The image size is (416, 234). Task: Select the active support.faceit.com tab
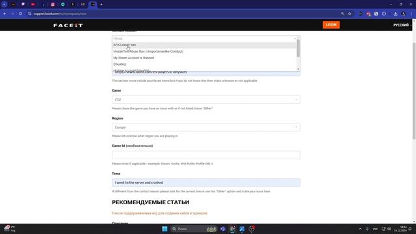point(92,5)
